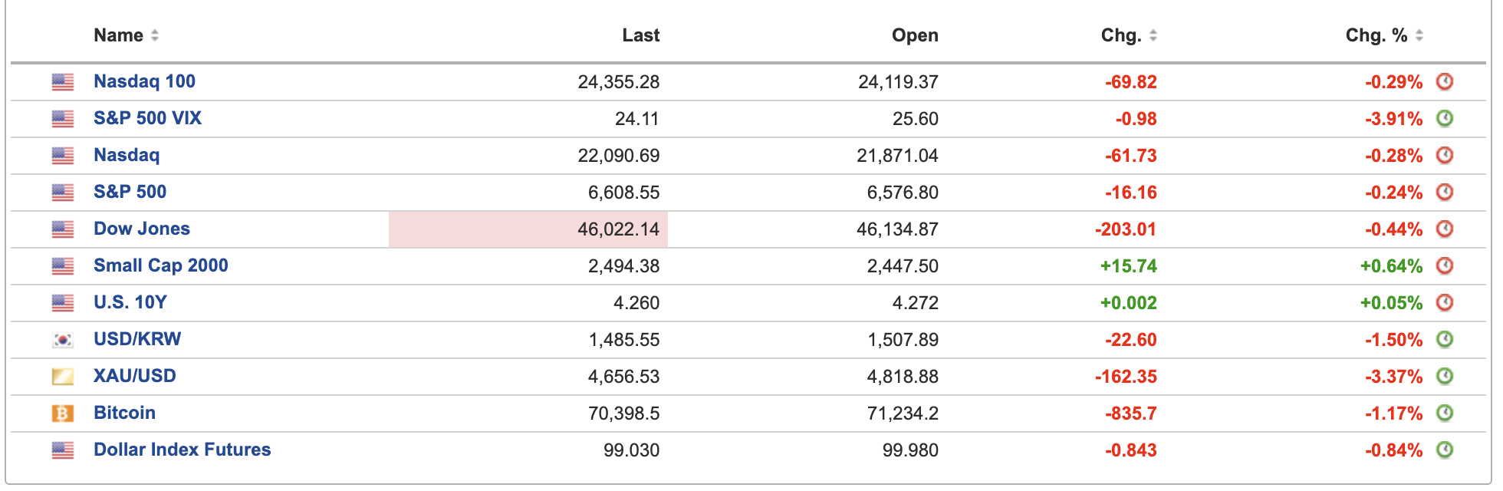Viewport: 1503px width, 491px height.
Task: Click the red clock icon in Nasdaq 100 row
Action: click(x=1445, y=81)
